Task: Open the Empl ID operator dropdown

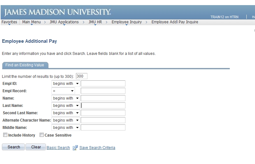Action: (x=66, y=84)
